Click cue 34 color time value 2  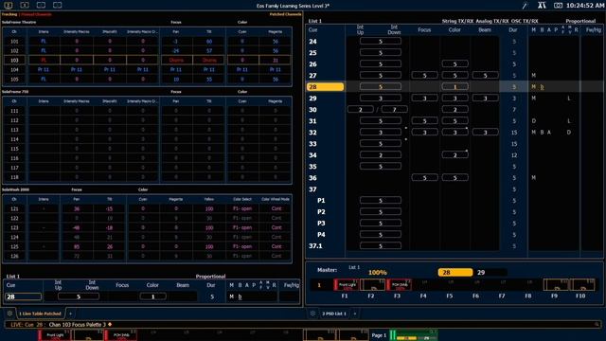[454, 155]
